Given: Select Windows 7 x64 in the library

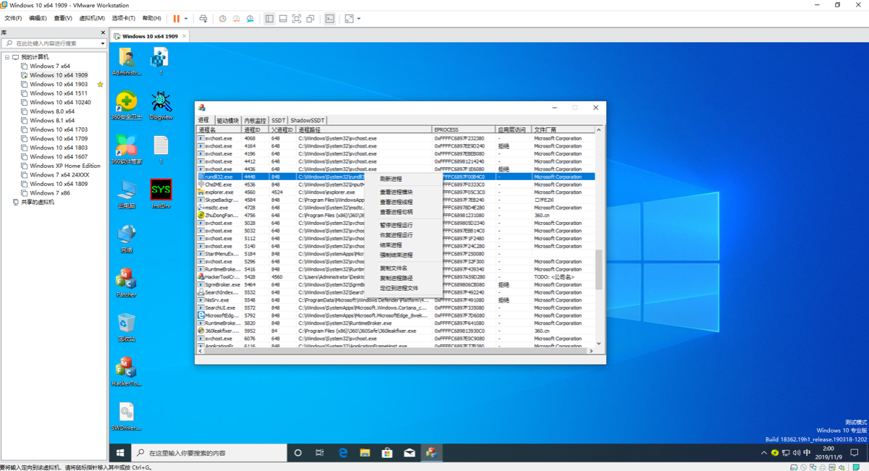Looking at the screenshot, I should [50, 66].
